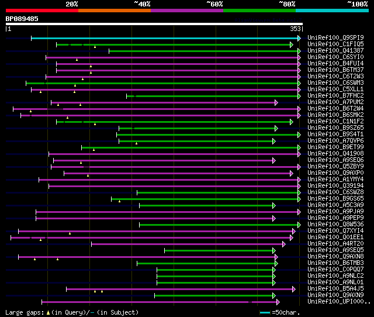Click the UniRef100_A5C3A9 label
The width and height of the screenshot is (374, 317).
pyautogui.click(x=335, y=205)
